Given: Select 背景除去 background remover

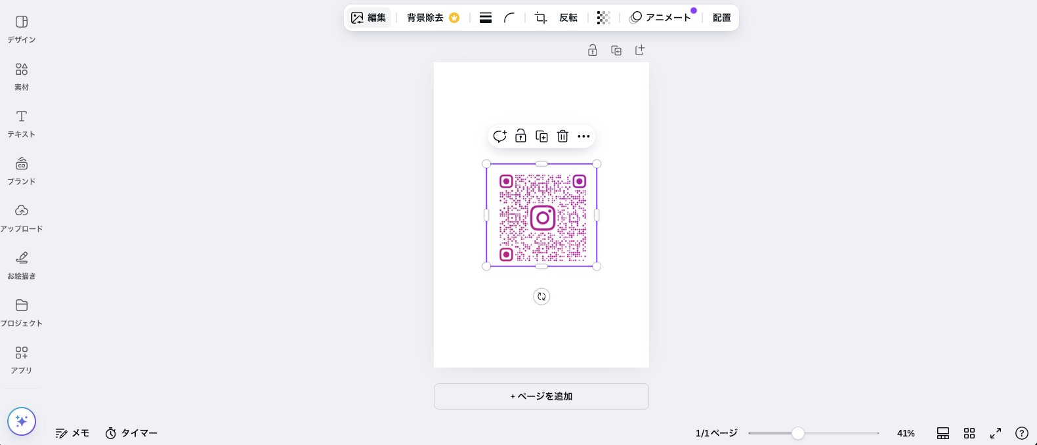Looking at the screenshot, I should [433, 18].
